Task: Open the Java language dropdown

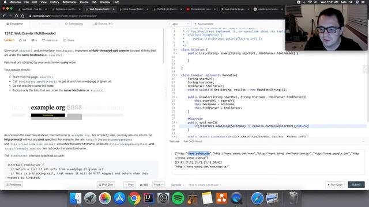Action: pyautogui.click(x=179, y=24)
